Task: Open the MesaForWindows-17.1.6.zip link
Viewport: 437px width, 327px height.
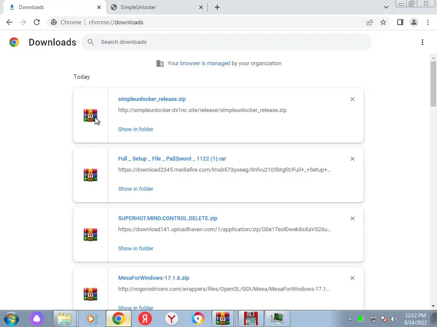Action: pos(154,278)
